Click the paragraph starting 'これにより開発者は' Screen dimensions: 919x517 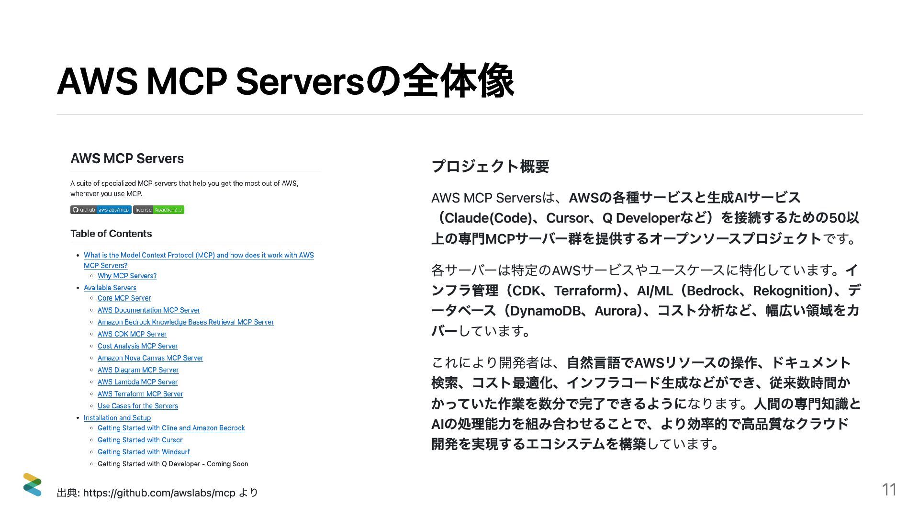(x=646, y=404)
